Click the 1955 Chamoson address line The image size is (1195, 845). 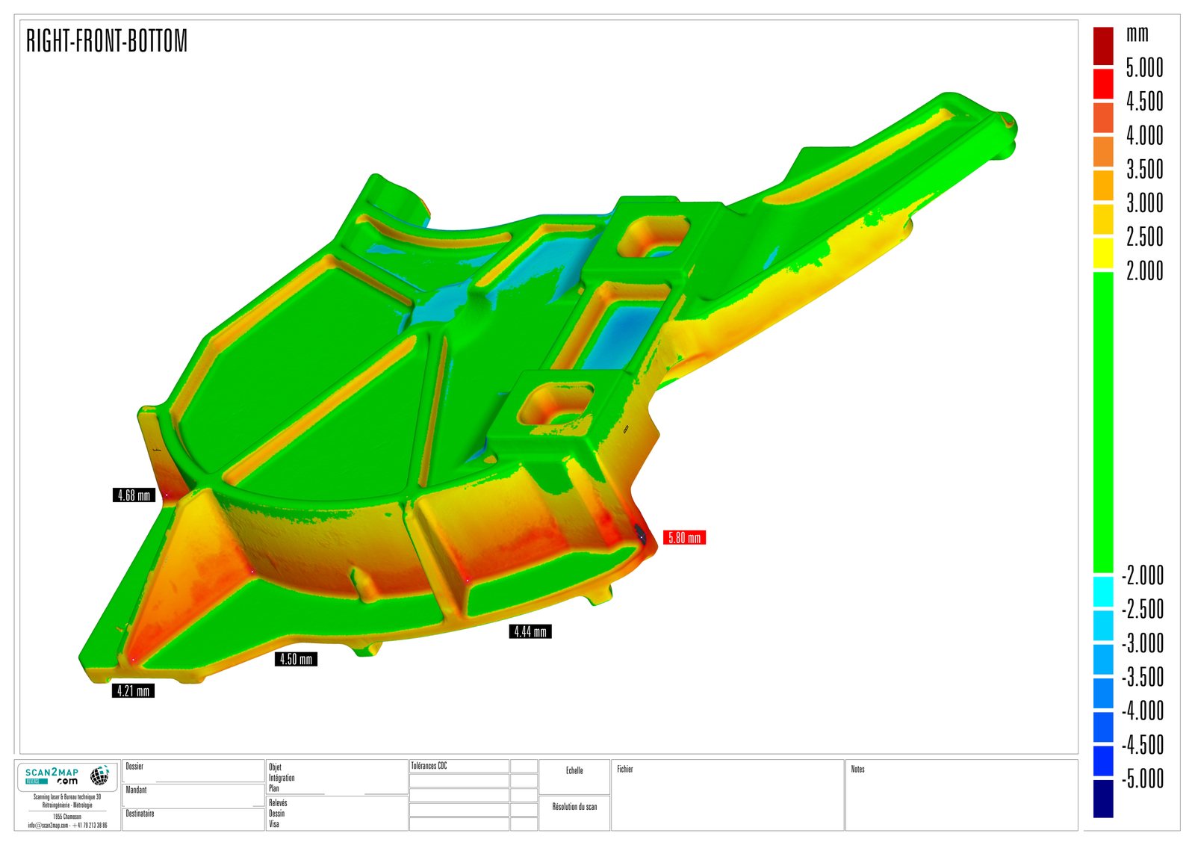point(67,817)
